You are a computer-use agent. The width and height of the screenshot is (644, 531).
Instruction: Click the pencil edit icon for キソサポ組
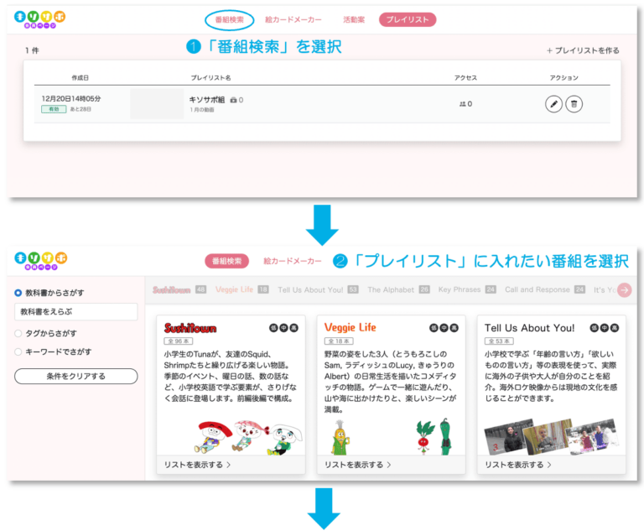tap(553, 104)
